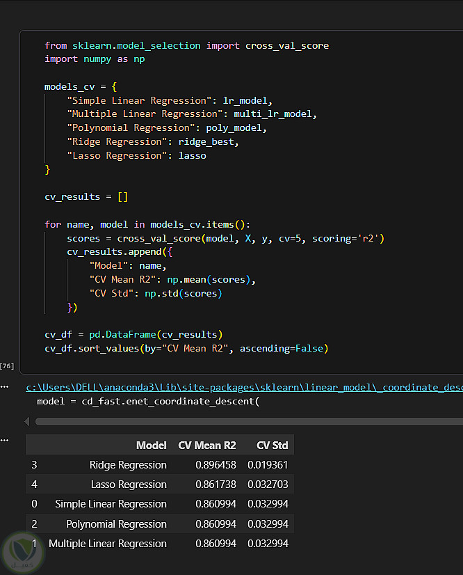Click the row index 3 cell
The image size is (463, 575).
(x=34, y=465)
